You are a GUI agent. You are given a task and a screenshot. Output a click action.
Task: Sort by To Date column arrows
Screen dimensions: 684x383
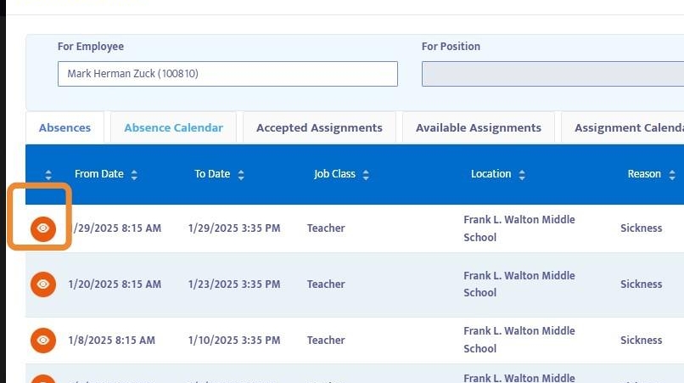[241, 175]
